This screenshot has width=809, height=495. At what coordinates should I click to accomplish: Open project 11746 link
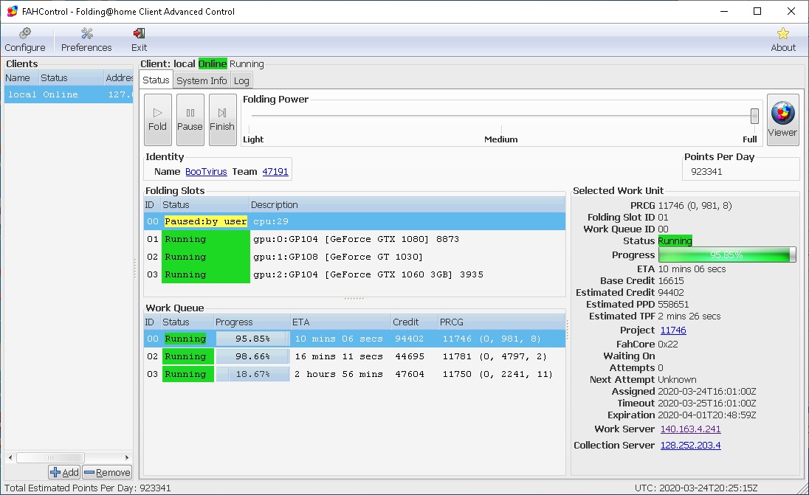point(673,330)
